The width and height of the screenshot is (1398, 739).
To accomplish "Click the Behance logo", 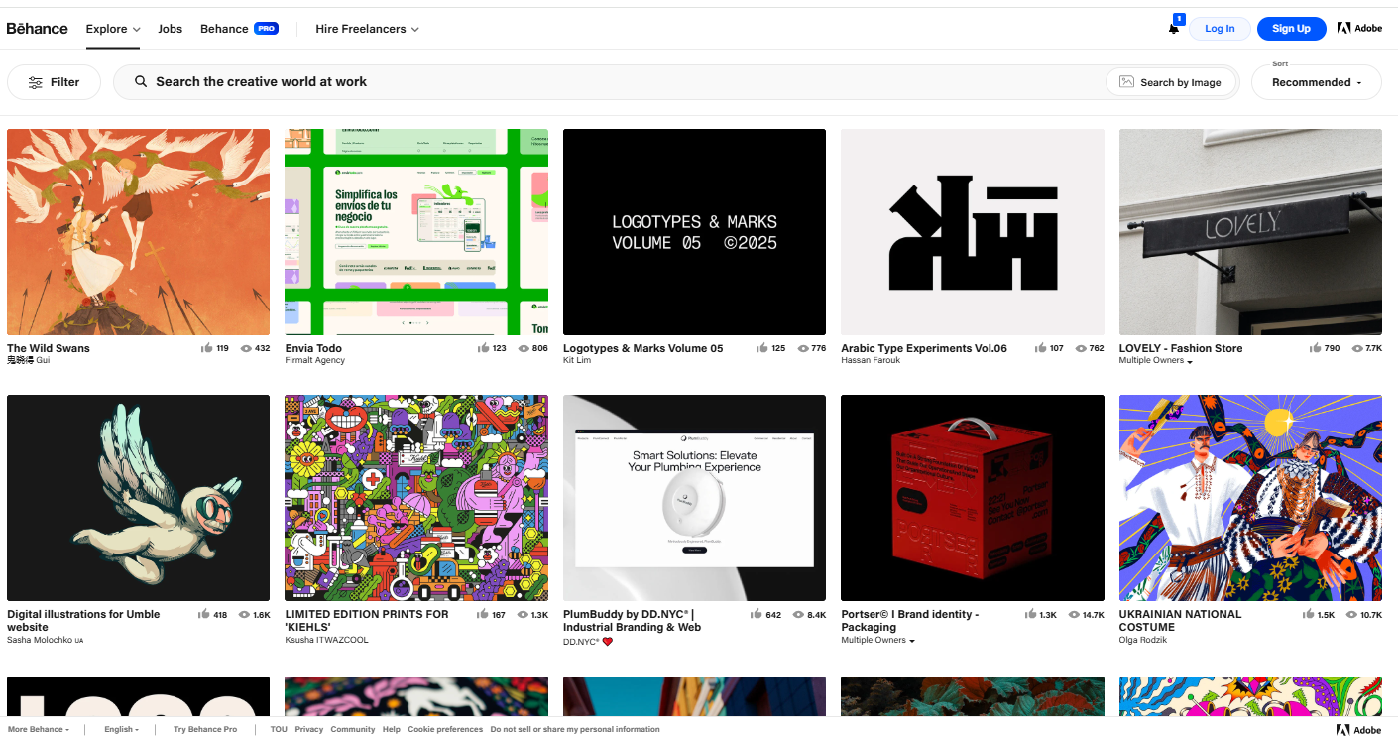I will click(38, 29).
